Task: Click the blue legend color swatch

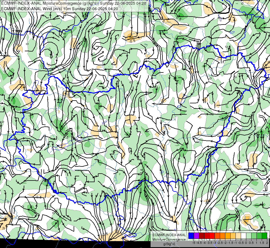Action: pos(191,236)
